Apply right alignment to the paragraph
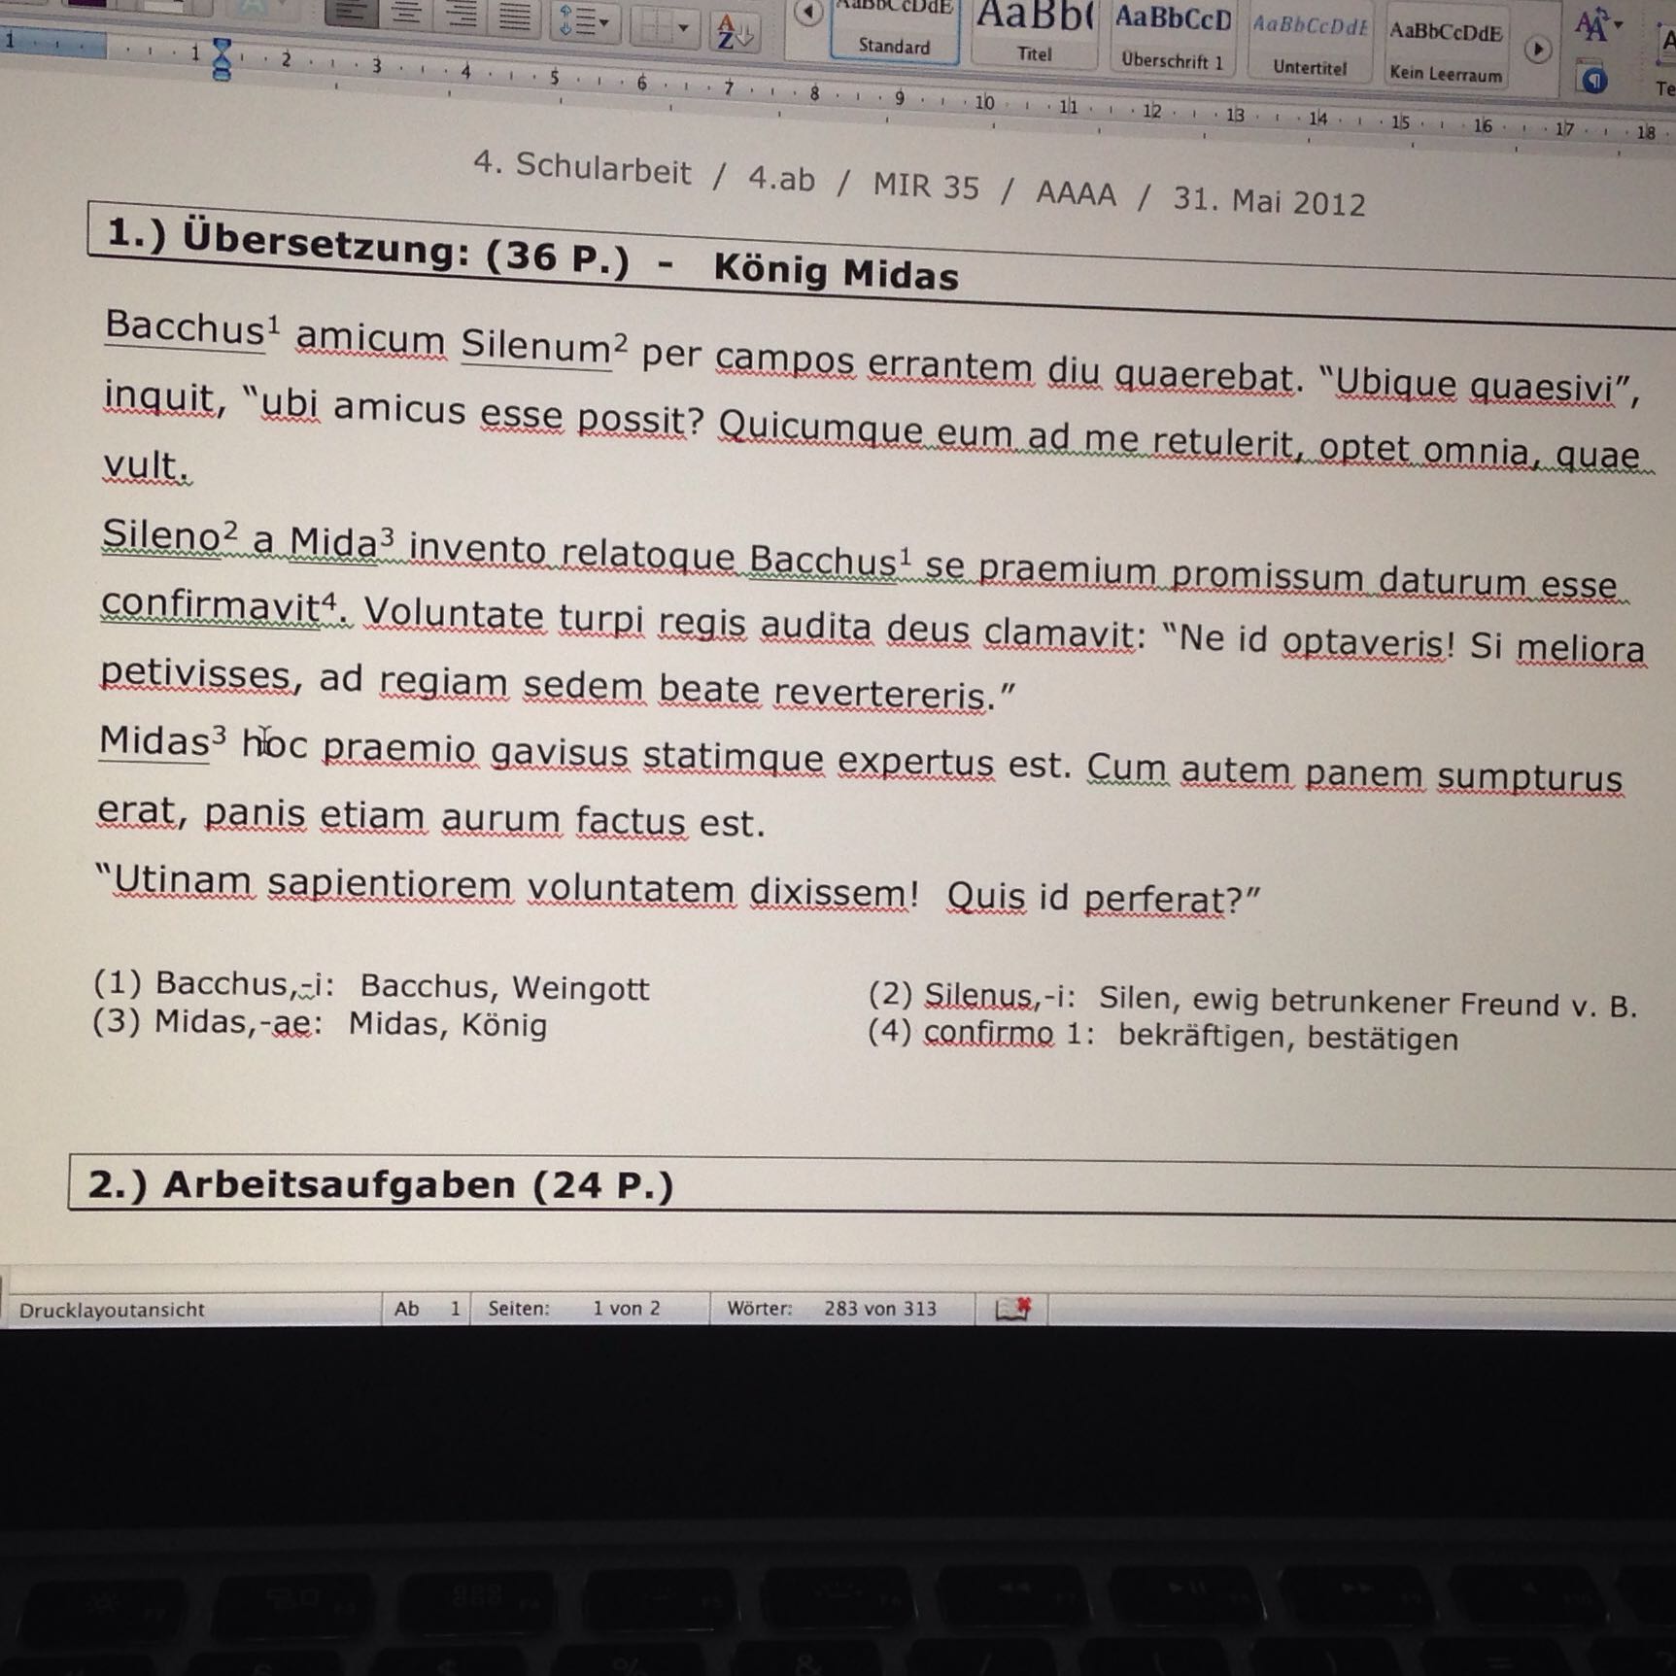The width and height of the screenshot is (1676, 1676). coord(460,16)
